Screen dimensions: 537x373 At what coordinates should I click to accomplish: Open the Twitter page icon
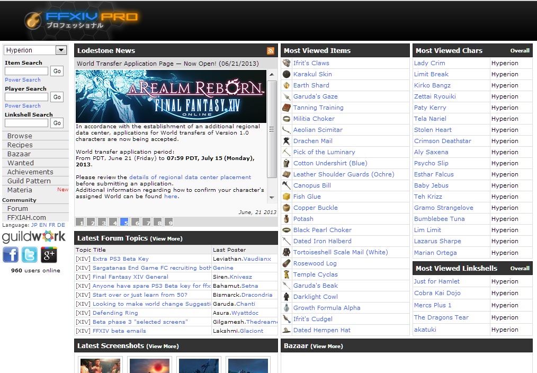[x=30, y=255]
